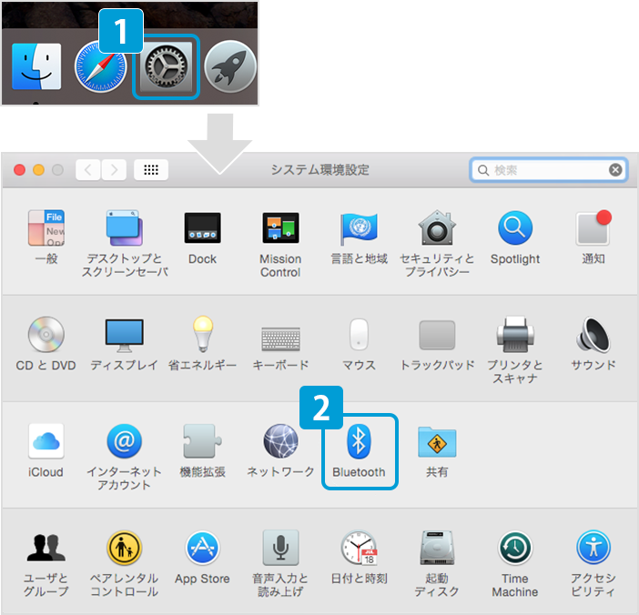Clear the search field with the x button
The width and height of the screenshot is (639, 615).
coord(615,170)
